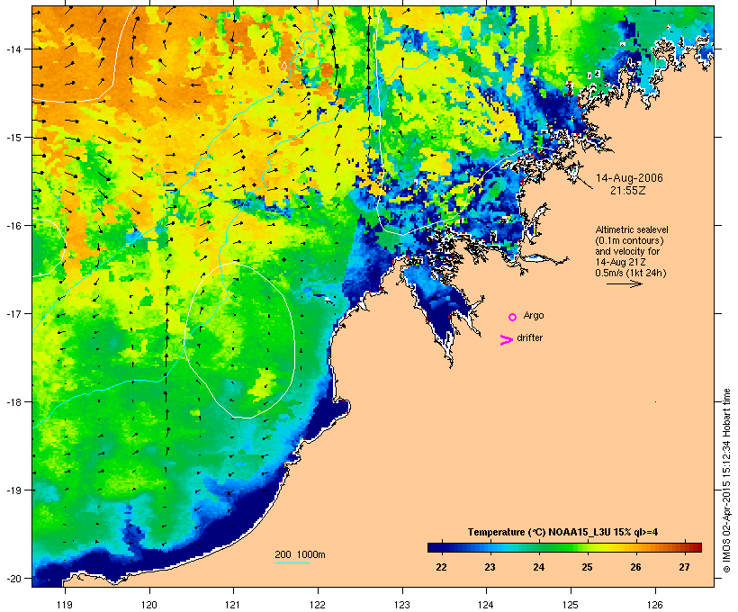Click the vertical IMOS Hobart time copyright text

[x=726, y=481]
